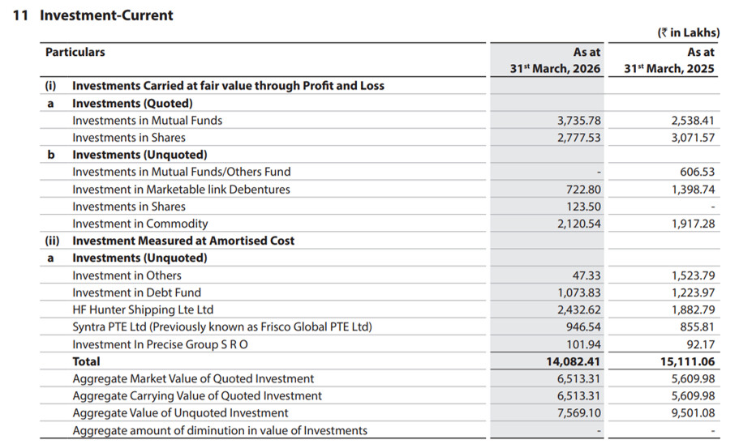Click Aggregate Market Value of Quoted Investment

193,379
